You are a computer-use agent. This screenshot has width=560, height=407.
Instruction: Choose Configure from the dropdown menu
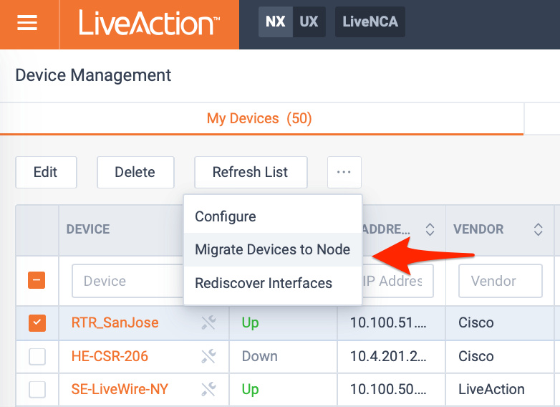[273, 216]
